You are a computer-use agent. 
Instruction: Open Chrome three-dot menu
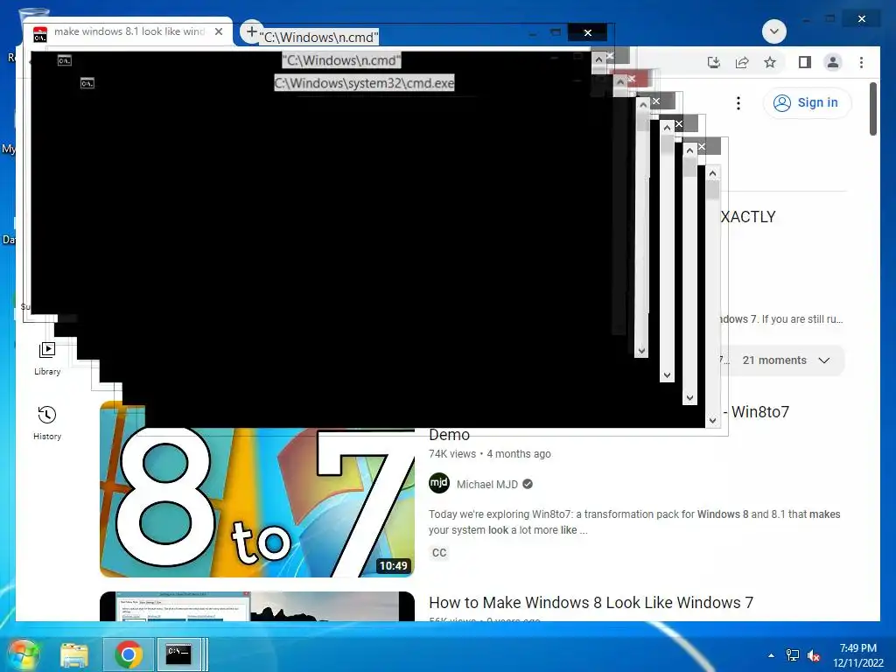click(861, 62)
